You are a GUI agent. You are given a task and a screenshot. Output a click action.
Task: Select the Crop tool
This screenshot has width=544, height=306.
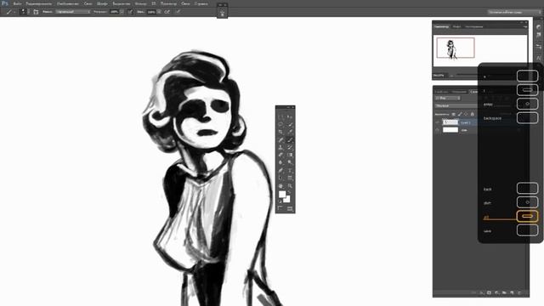[x=280, y=132]
